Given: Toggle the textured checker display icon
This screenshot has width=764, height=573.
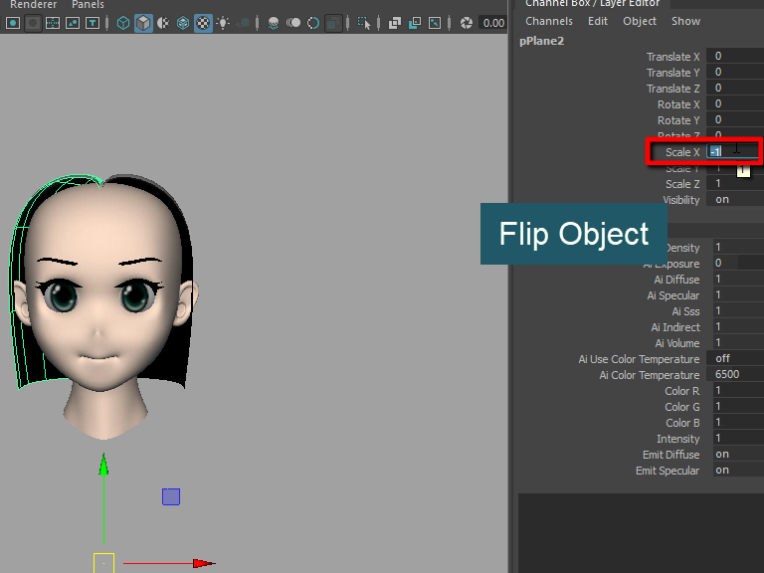Looking at the screenshot, I should (x=203, y=23).
